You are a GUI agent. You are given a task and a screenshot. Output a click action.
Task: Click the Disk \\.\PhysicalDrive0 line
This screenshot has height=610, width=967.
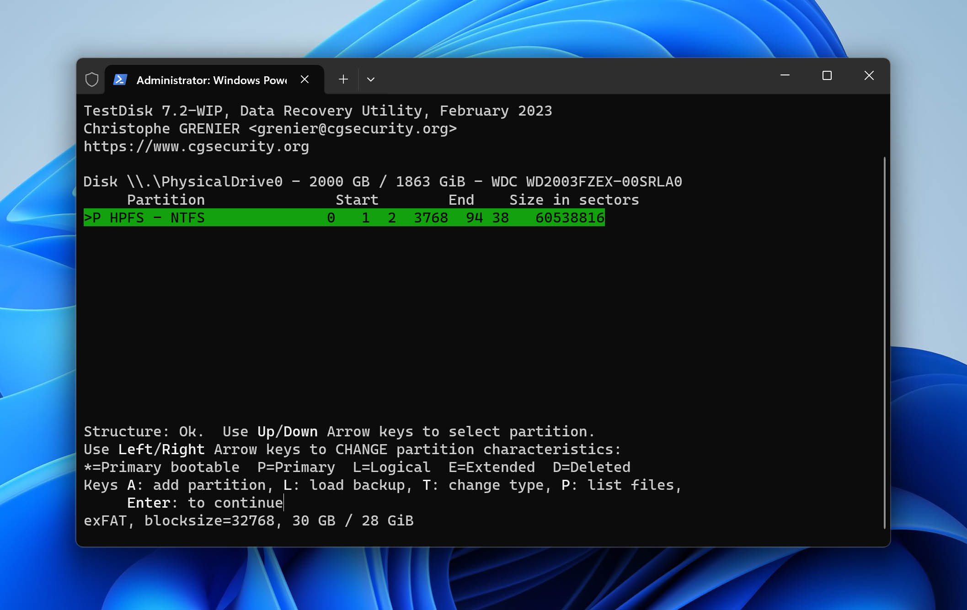click(x=383, y=181)
